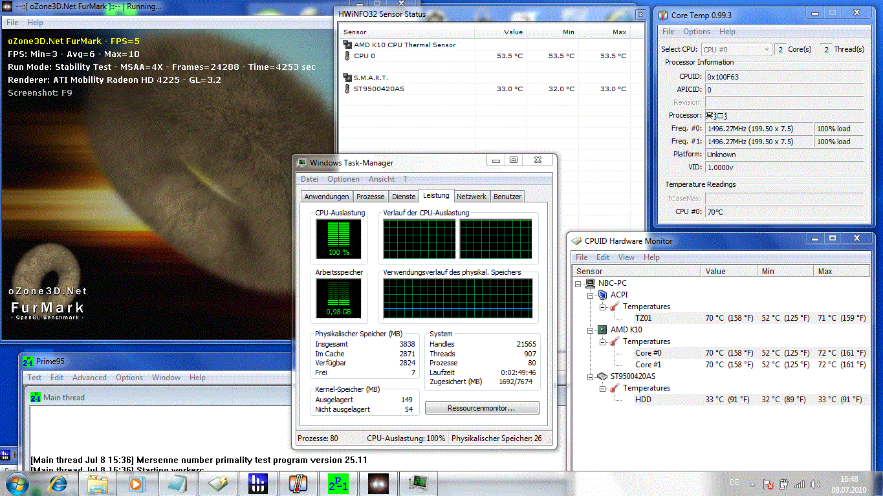Open Ansicht menu in Task-Manager
Image resolution: width=883 pixels, height=496 pixels.
382,179
